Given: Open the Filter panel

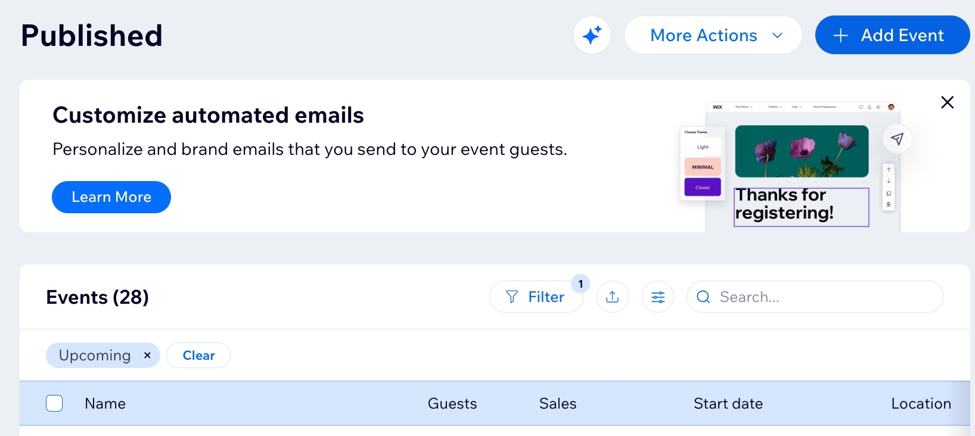Looking at the screenshot, I should coord(536,297).
